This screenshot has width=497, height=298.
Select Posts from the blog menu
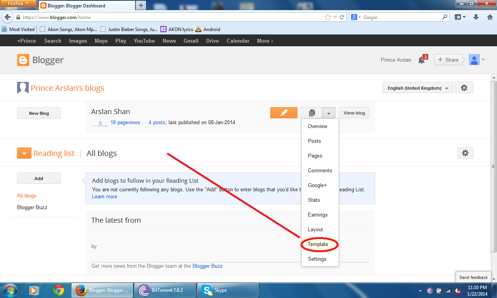pyautogui.click(x=320, y=141)
